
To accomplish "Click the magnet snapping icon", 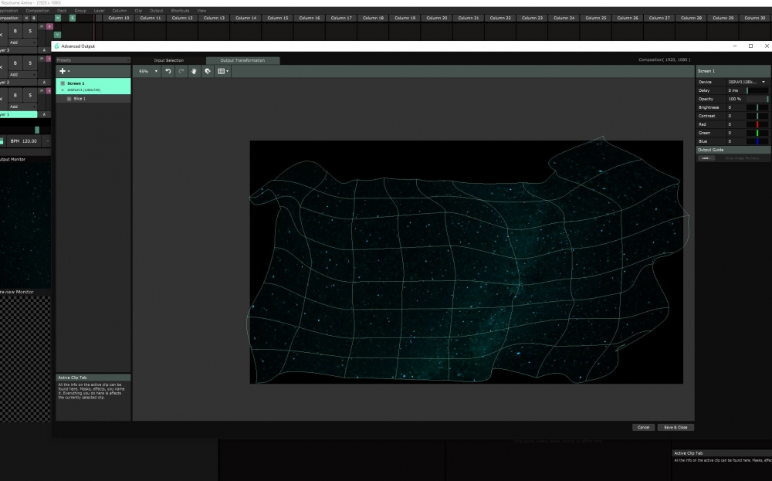I will tap(208, 71).
